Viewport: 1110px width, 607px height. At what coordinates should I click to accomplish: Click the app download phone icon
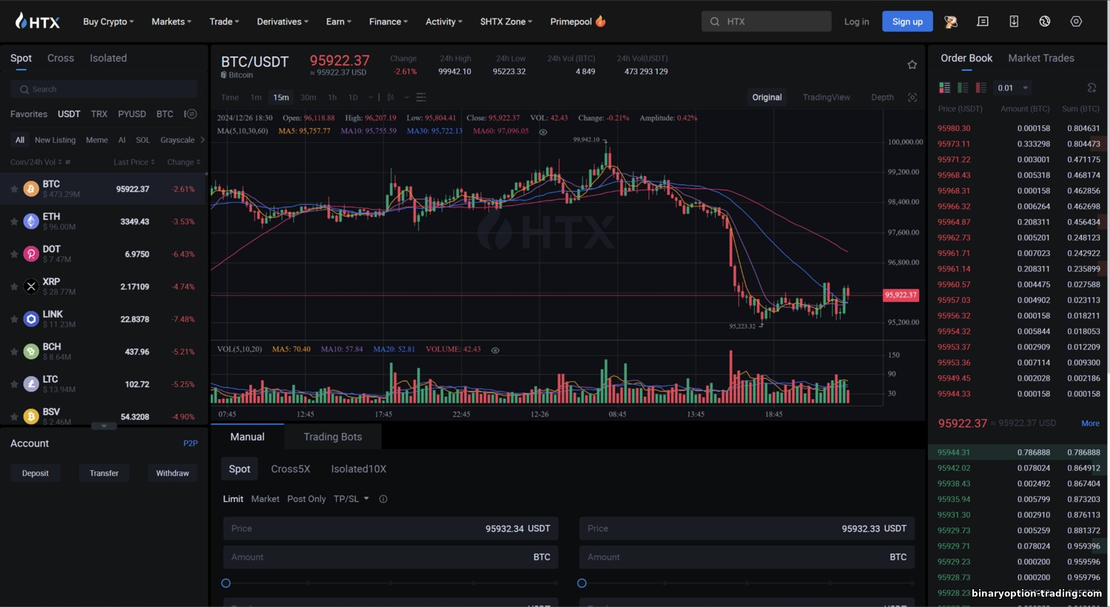coord(1014,21)
